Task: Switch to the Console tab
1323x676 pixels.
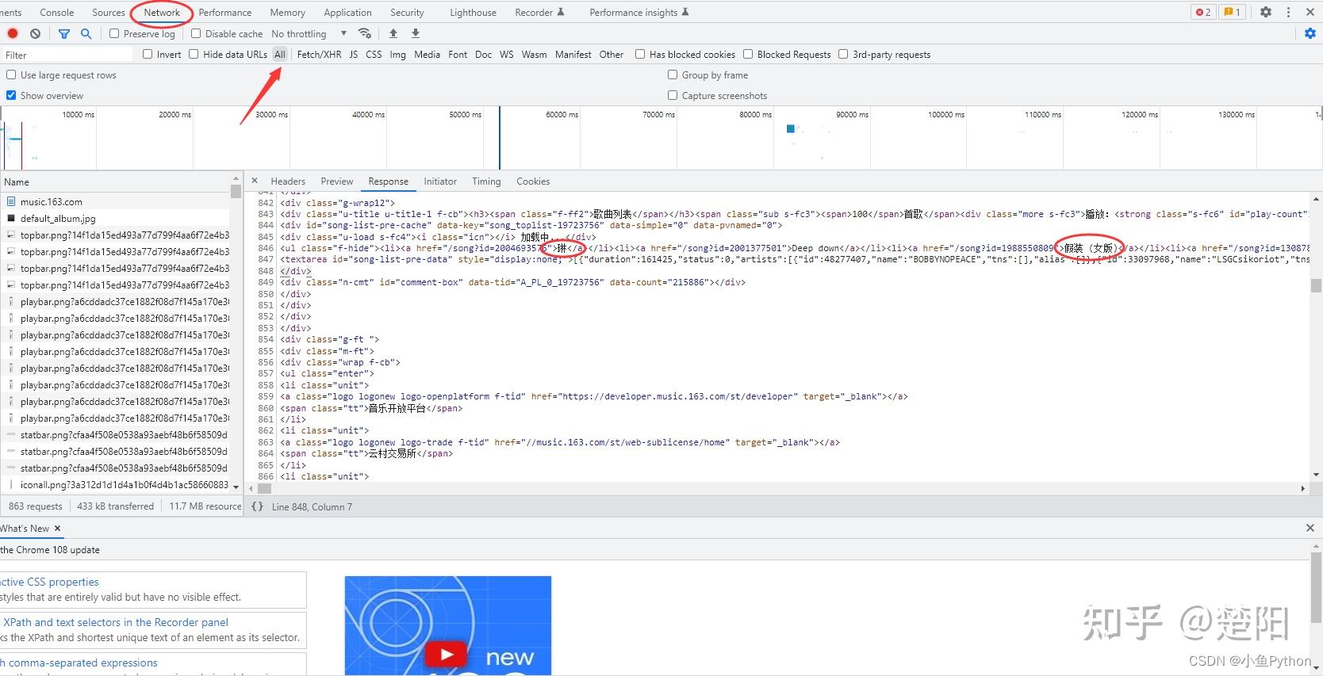Action: [56, 12]
